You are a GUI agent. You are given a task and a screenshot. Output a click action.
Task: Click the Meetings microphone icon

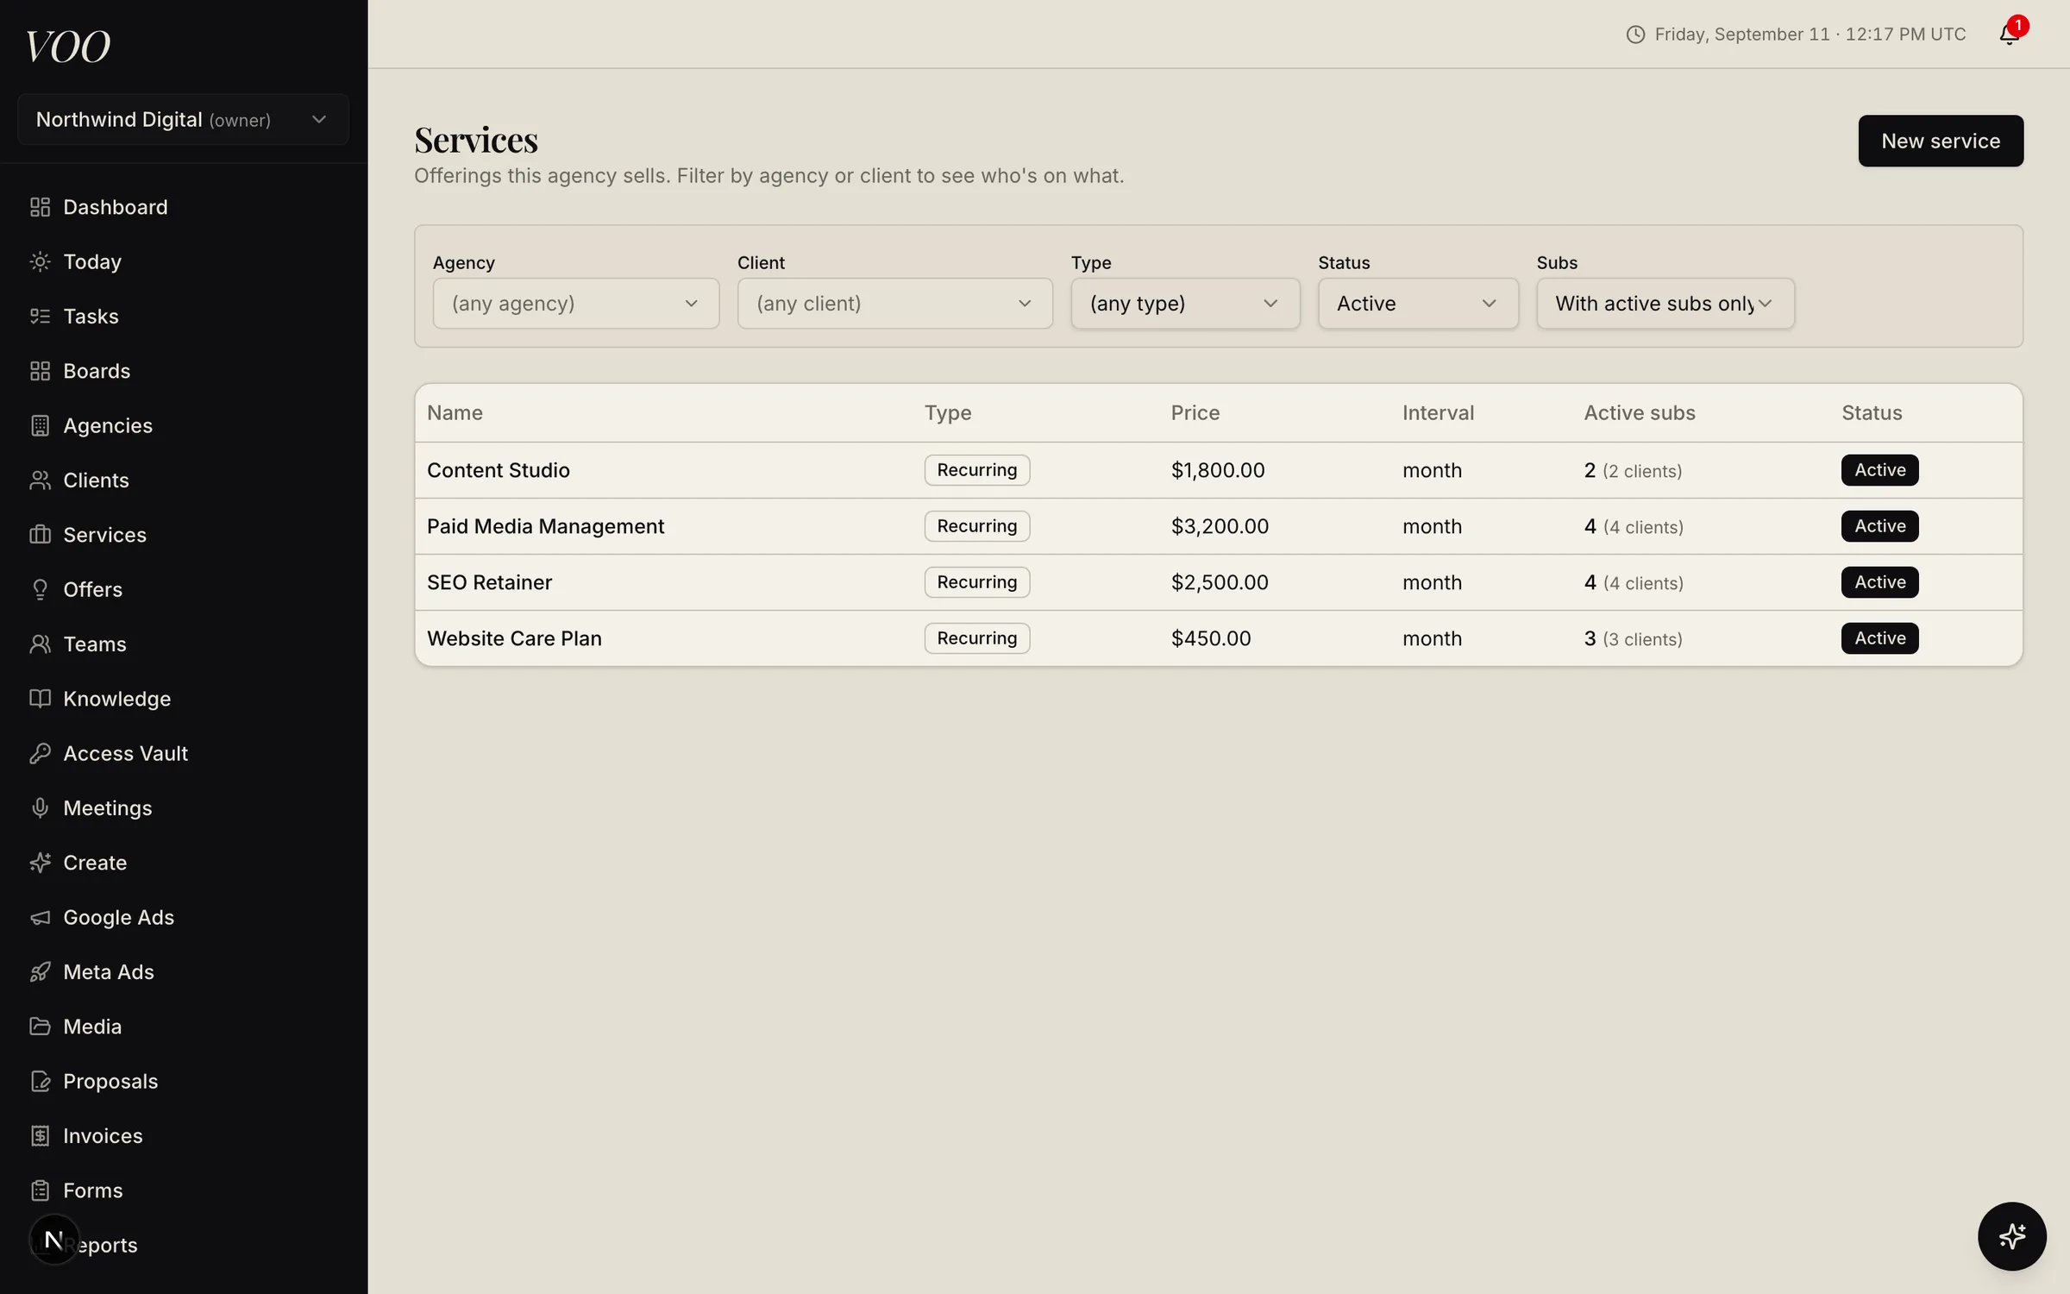40,808
